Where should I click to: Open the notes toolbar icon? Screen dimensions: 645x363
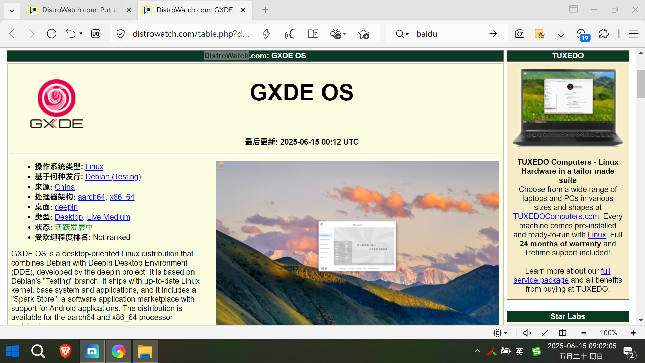[x=539, y=34]
